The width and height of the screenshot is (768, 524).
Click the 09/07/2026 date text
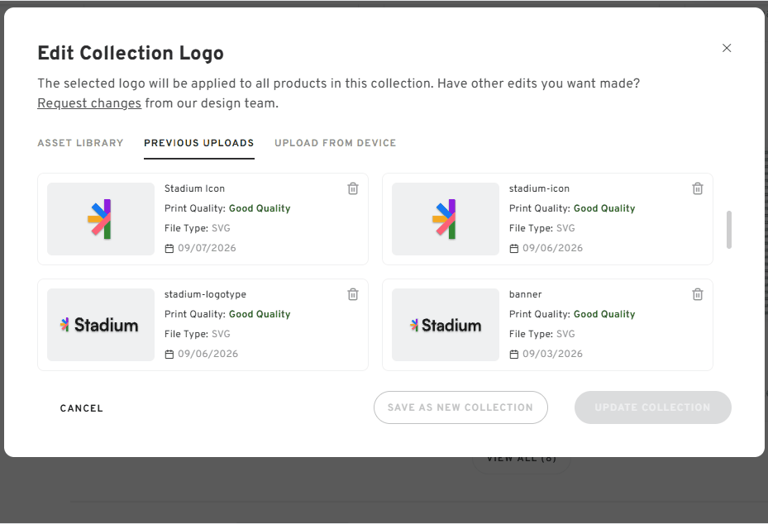pyautogui.click(x=207, y=248)
